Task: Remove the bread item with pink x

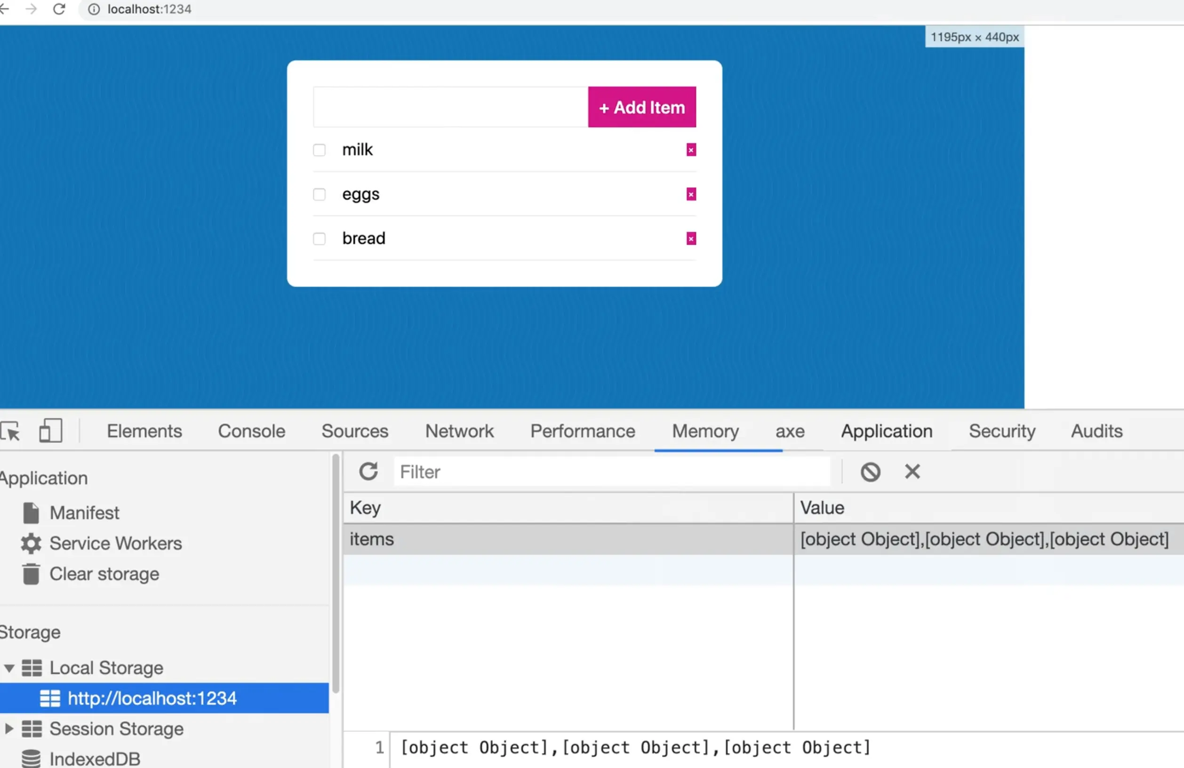Action: coord(691,239)
